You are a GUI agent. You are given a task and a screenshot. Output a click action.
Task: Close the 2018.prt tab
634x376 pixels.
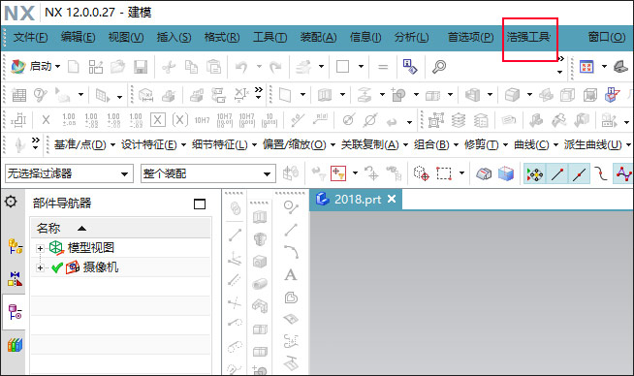coord(392,199)
